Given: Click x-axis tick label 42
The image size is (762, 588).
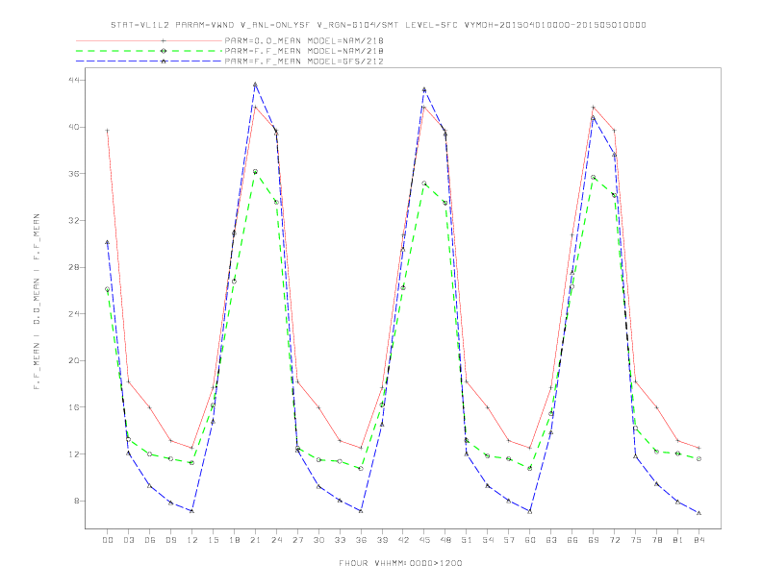Looking at the screenshot, I should 403,540.
